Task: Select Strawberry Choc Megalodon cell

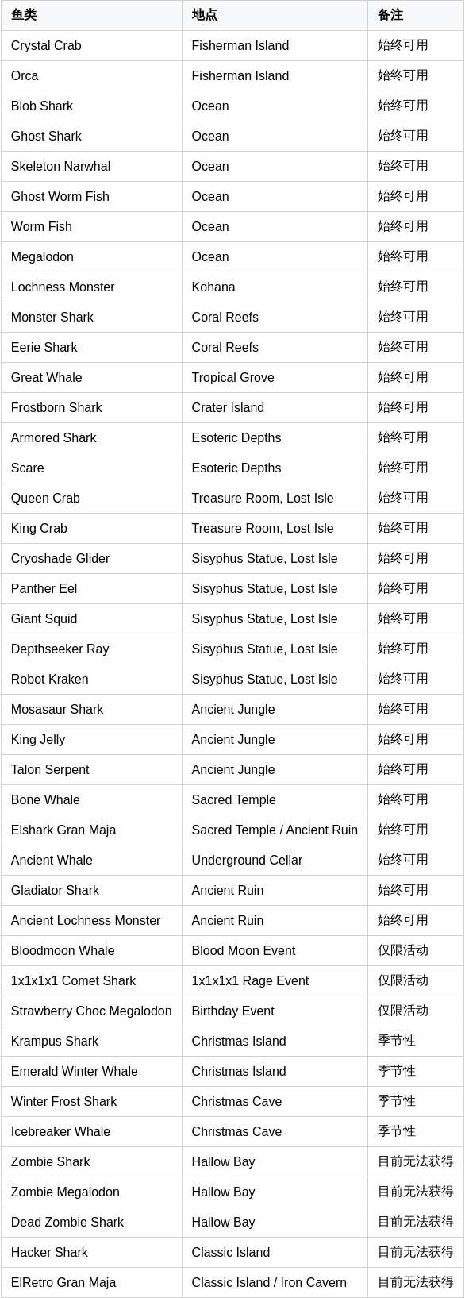Action: 91,1011
